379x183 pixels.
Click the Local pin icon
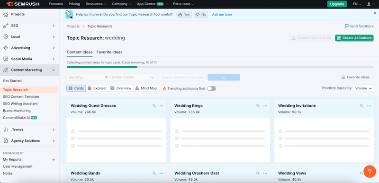pos(6,37)
